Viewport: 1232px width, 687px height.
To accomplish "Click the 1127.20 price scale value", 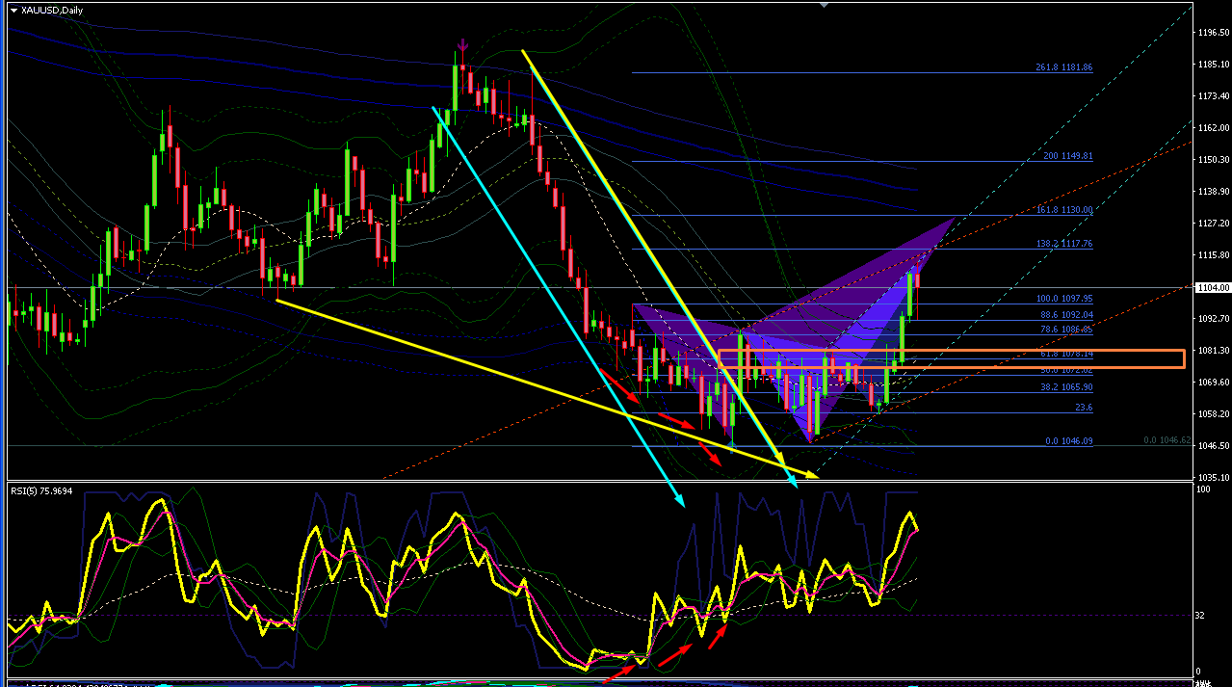I will (x=1213, y=223).
